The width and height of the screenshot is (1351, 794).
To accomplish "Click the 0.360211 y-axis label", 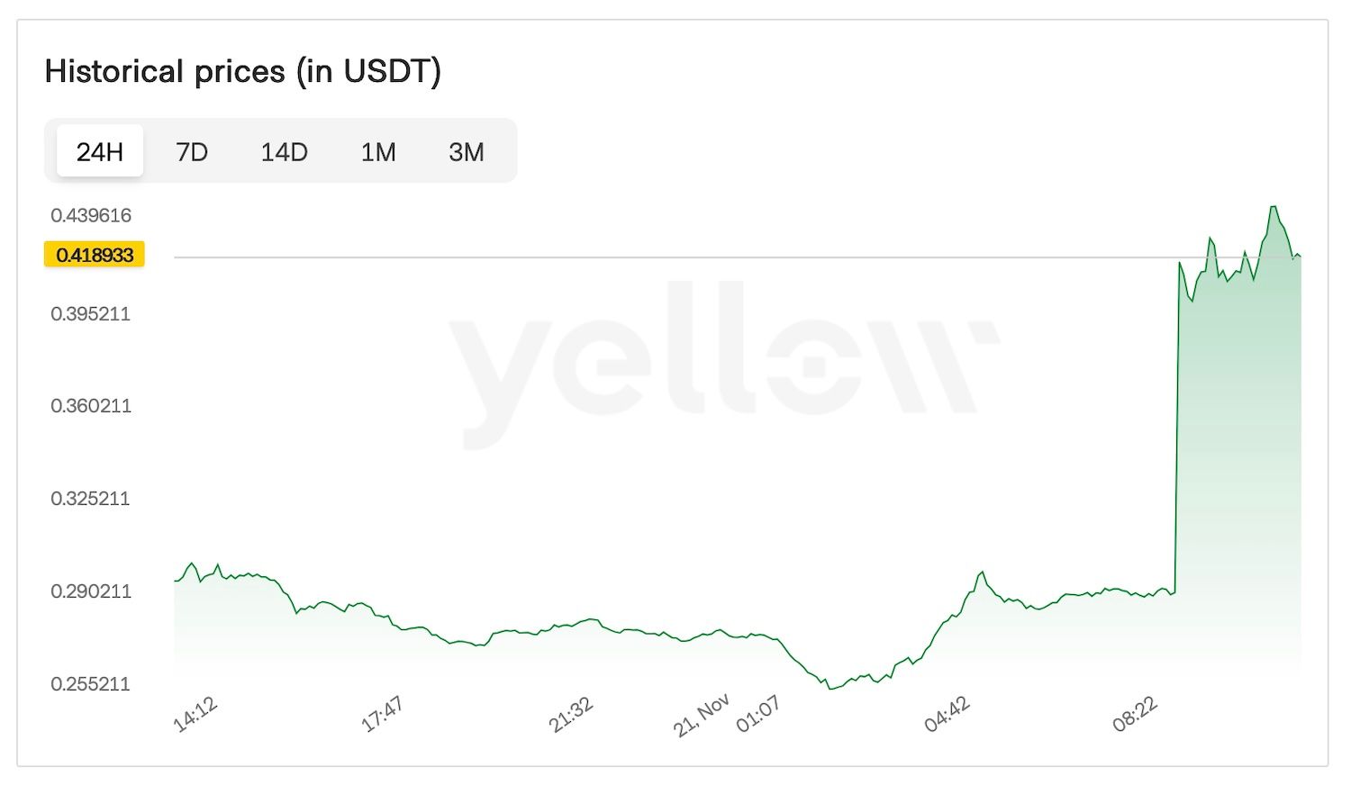I will click(91, 406).
